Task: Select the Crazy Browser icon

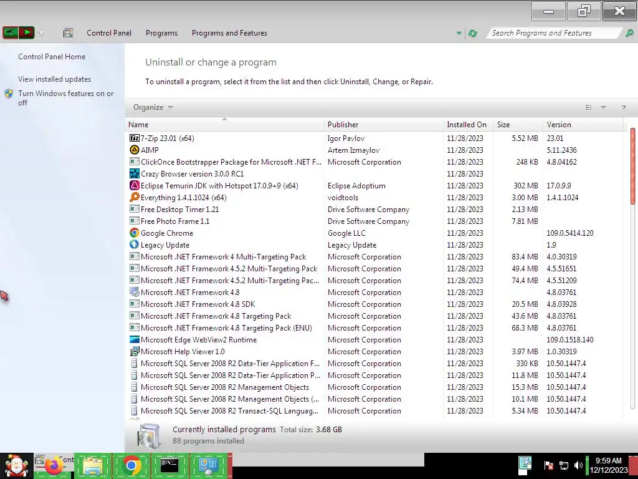Action: [x=135, y=173]
